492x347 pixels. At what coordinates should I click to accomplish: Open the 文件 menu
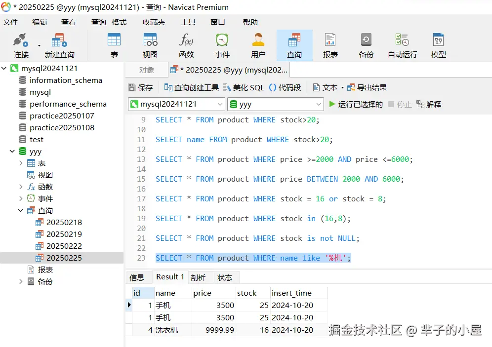(10, 22)
